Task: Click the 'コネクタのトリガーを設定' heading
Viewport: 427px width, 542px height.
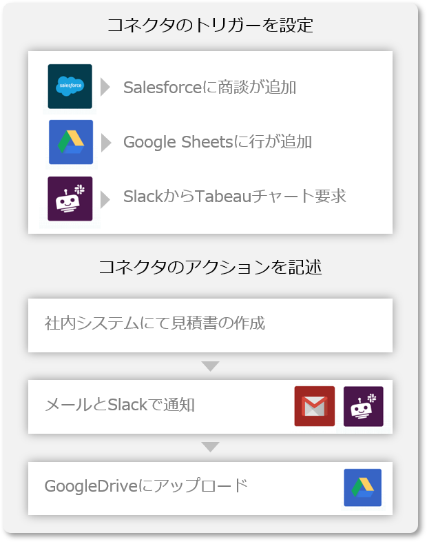Action: [x=210, y=26]
